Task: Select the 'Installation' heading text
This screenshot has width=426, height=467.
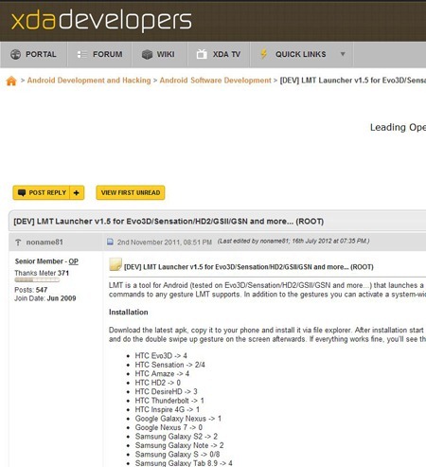Action: point(129,312)
